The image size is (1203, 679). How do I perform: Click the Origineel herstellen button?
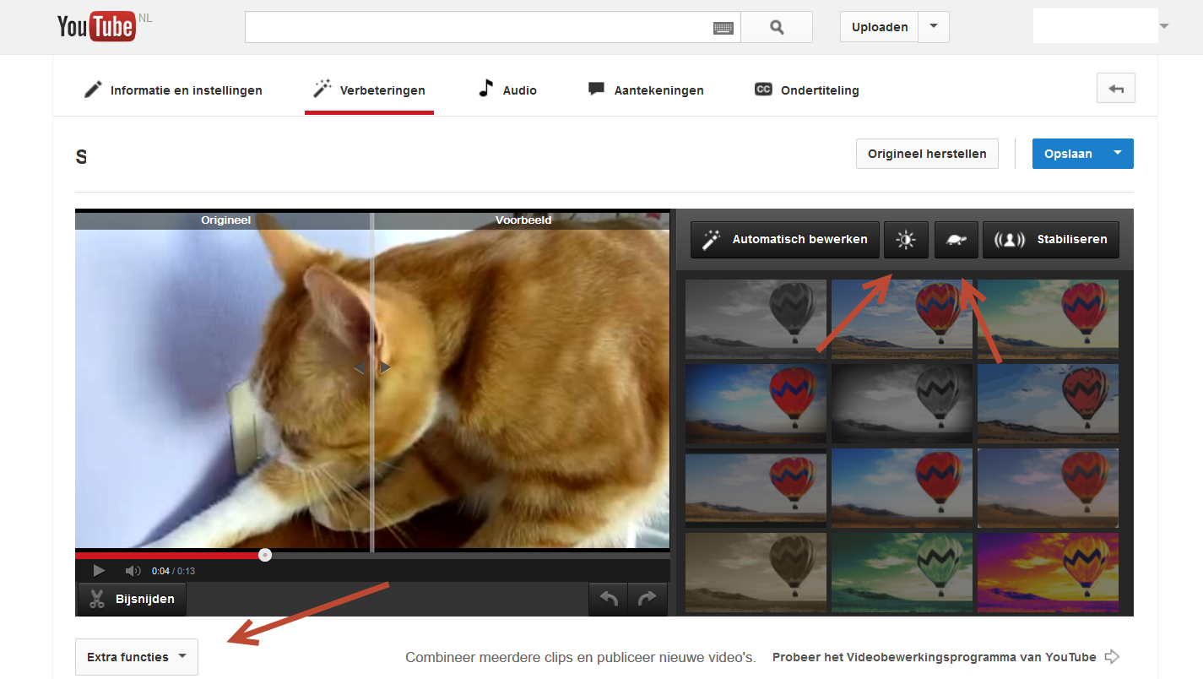click(x=926, y=154)
